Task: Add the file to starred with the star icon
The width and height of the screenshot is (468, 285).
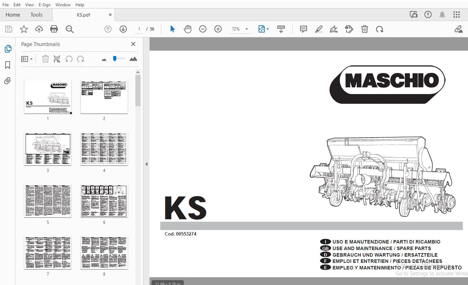Action: point(24,29)
